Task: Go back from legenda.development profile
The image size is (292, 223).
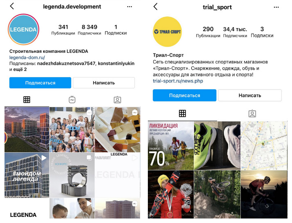Action: point(12,6)
